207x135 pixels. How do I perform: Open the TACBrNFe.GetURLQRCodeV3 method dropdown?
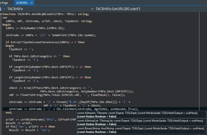coord(92,9)
